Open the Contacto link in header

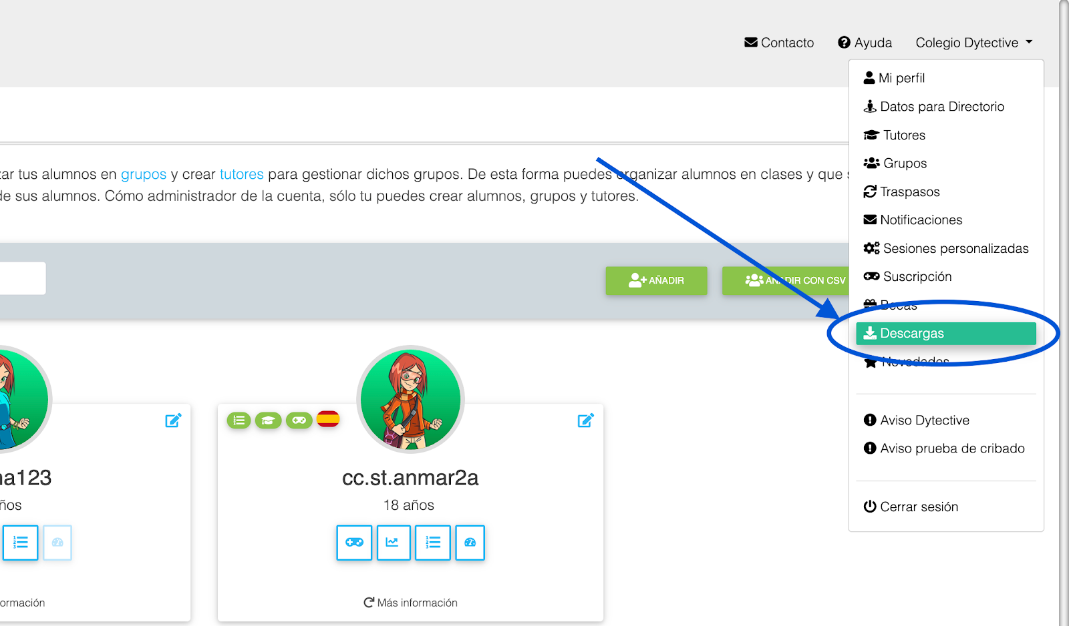click(779, 43)
